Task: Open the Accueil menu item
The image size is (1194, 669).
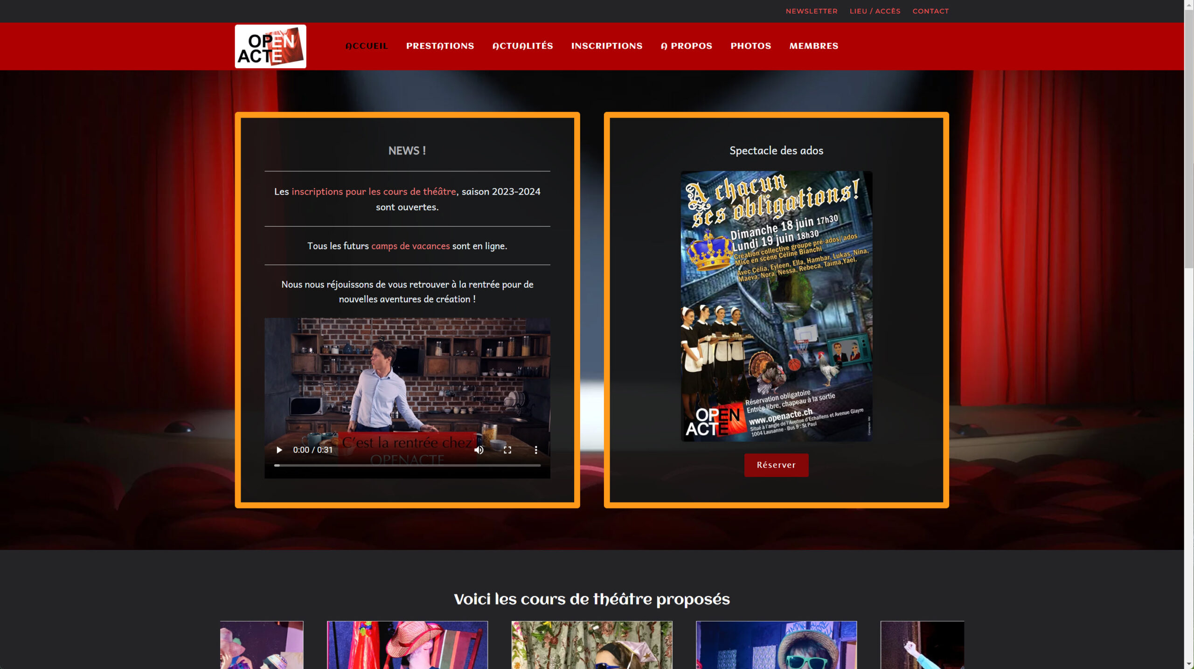Action: 367,46
